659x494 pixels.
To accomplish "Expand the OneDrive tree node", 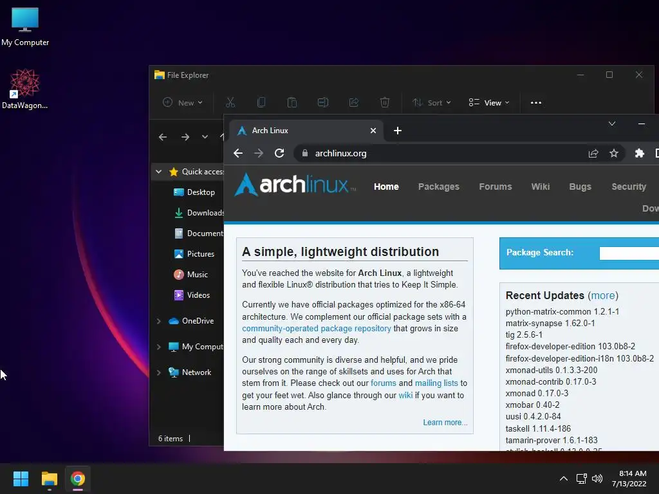I will click(158, 321).
